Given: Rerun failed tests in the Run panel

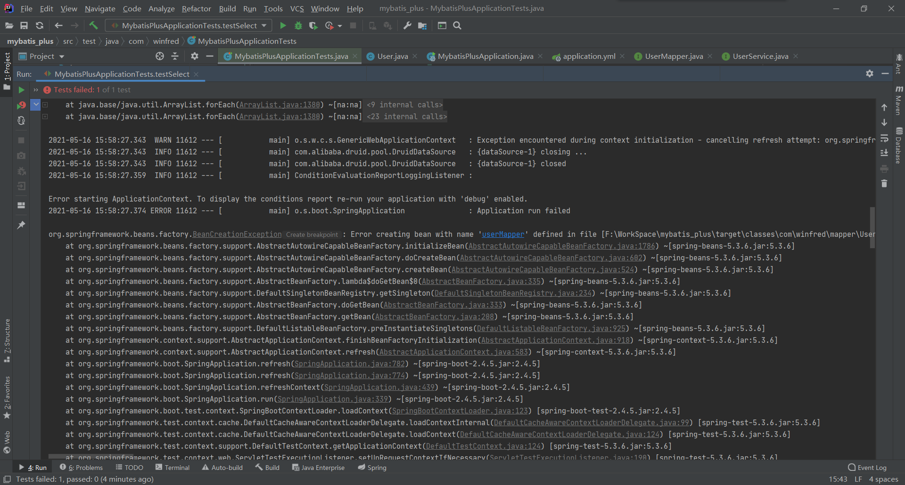Looking at the screenshot, I should [21, 105].
